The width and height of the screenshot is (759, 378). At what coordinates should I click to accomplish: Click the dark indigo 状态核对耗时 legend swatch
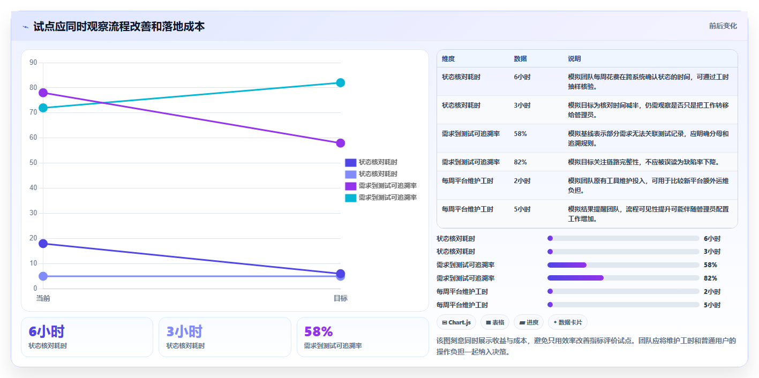coord(350,162)
